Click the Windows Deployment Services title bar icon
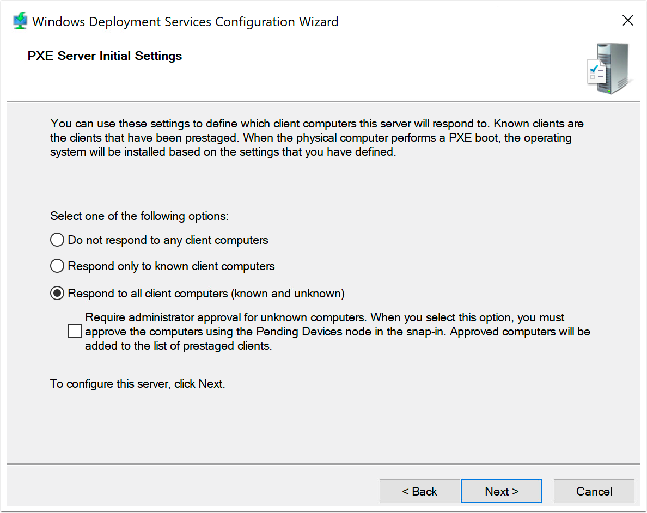This screenshot has height=513, width=647. pos(20,22)
